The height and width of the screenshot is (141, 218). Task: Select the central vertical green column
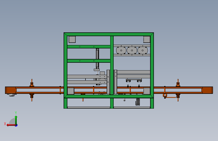[112, 65]
